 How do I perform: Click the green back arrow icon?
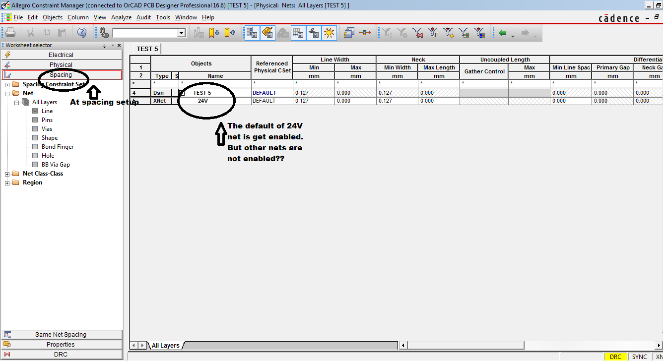(x=503, y=33)
